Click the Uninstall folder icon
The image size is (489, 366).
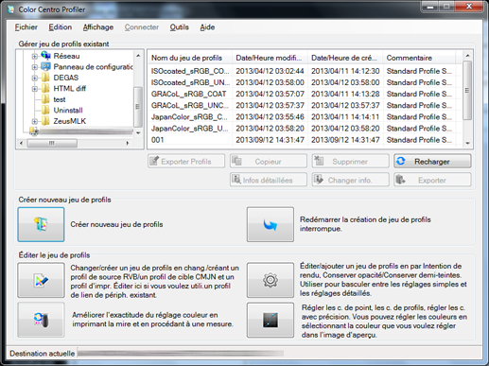coord(45,110)
